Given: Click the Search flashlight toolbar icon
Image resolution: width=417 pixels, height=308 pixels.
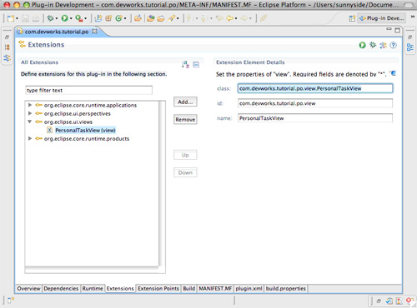Looking at the screenshot, I should coord(172,18).
